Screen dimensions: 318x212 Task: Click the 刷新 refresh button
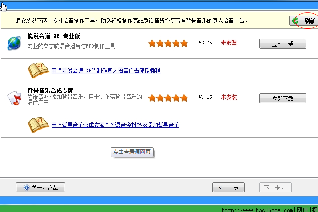coord(304,21)
